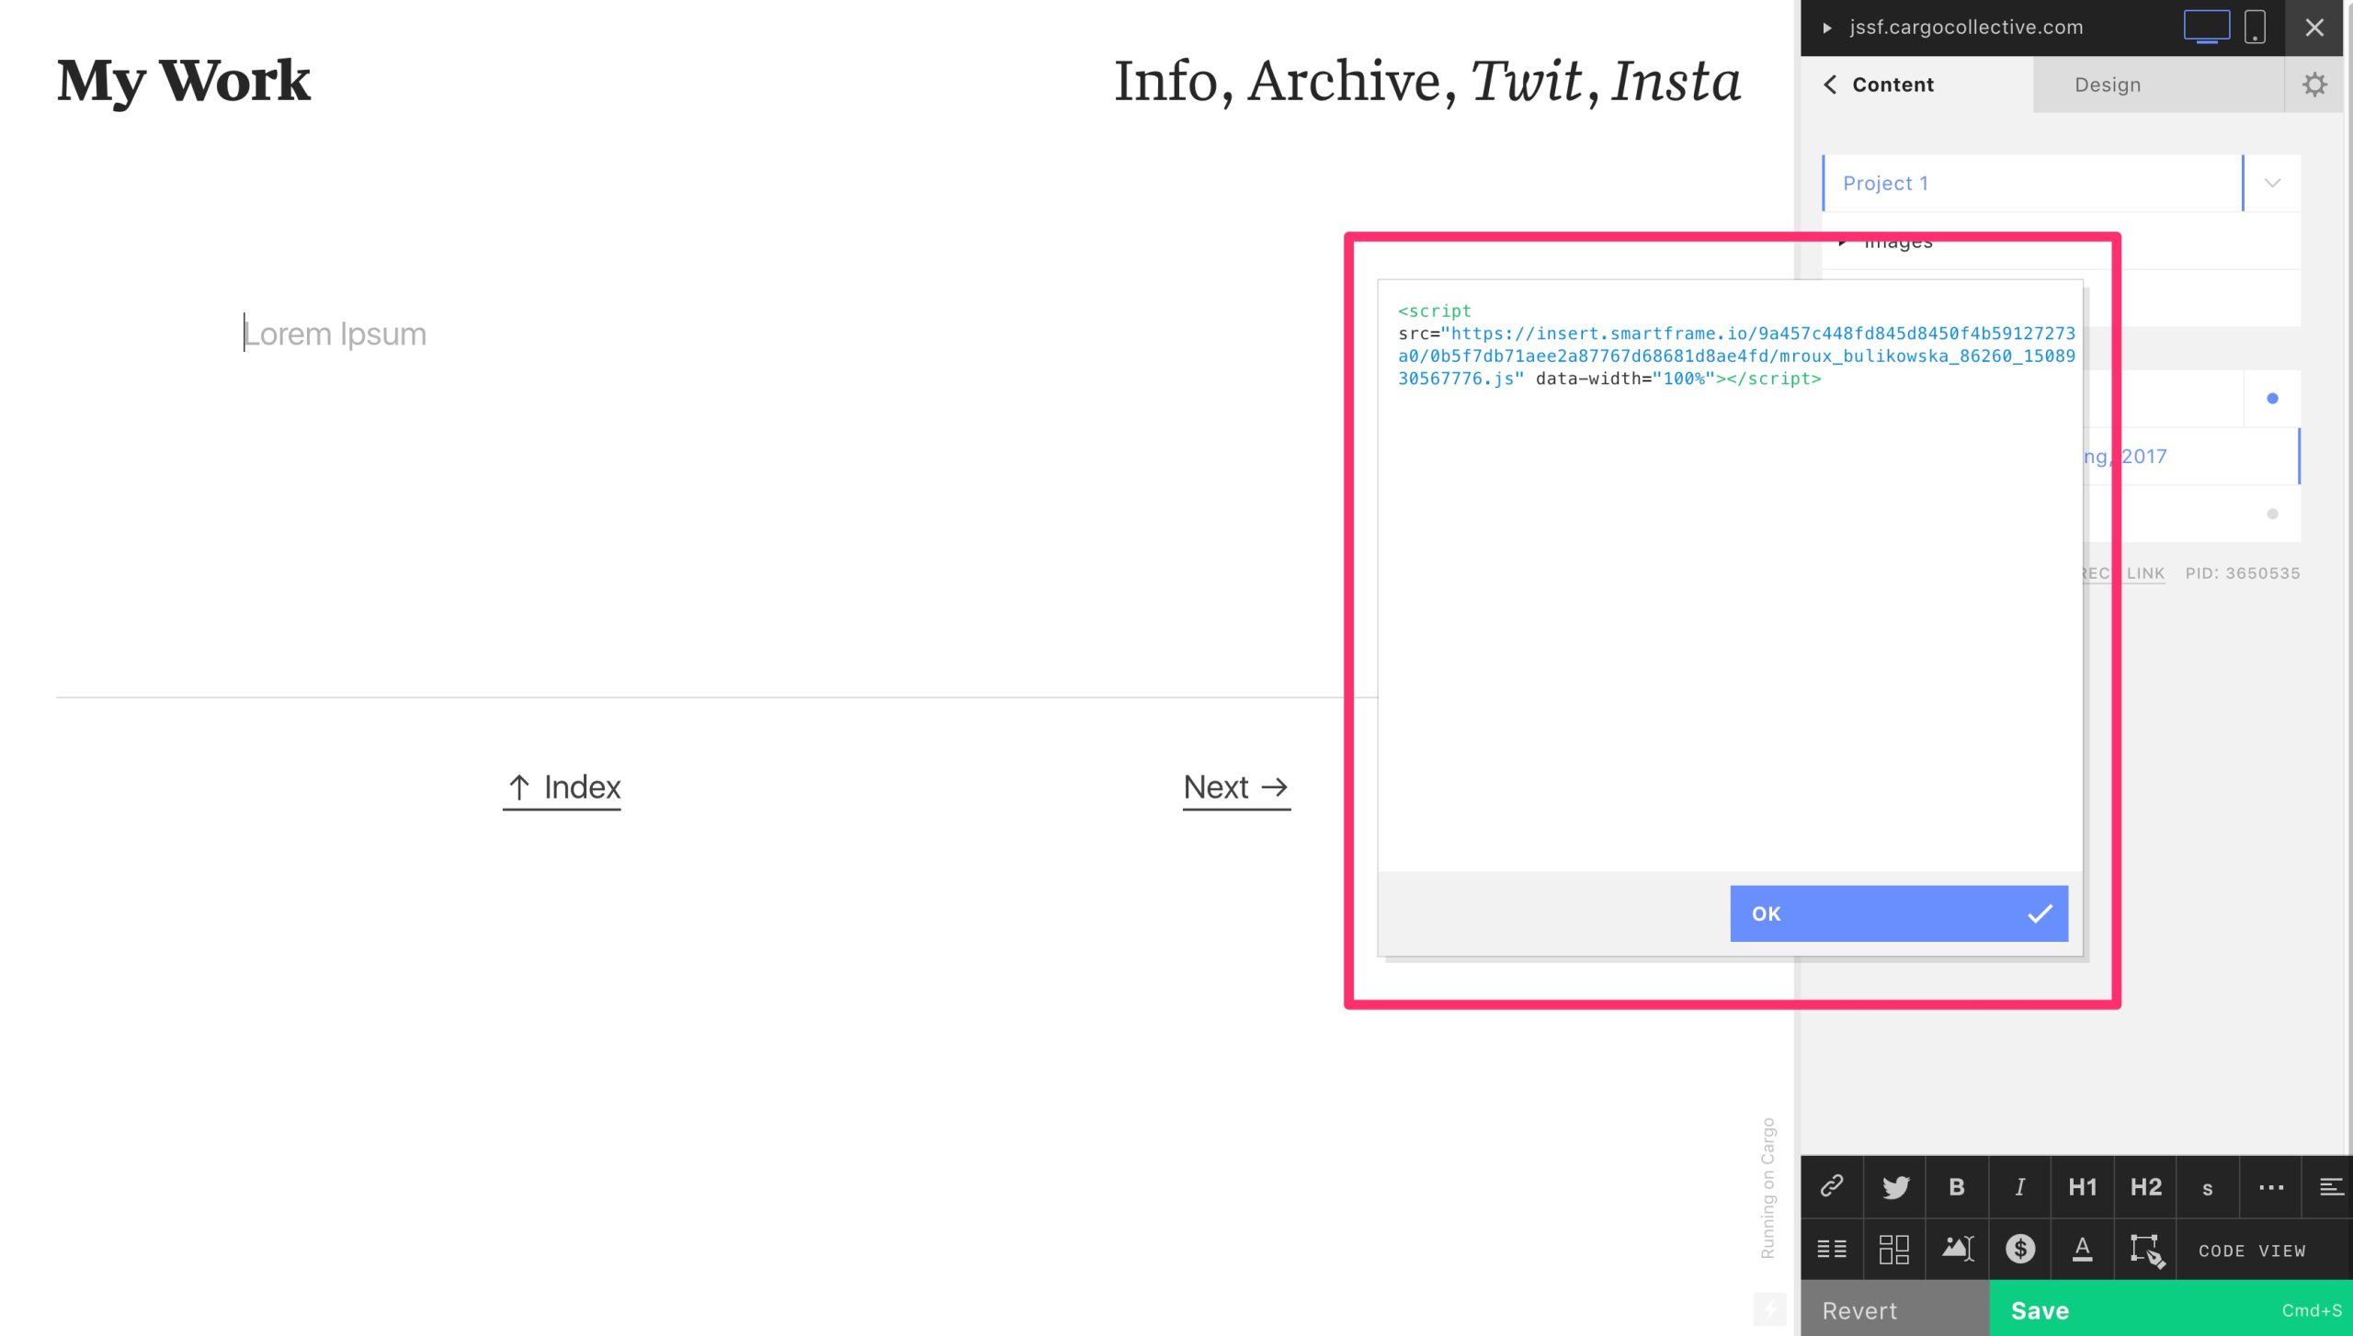The width and height of the screenshot is (2353, 1336).
Task: Click inside the script code text area
Action: click(x=1728, y=597)
